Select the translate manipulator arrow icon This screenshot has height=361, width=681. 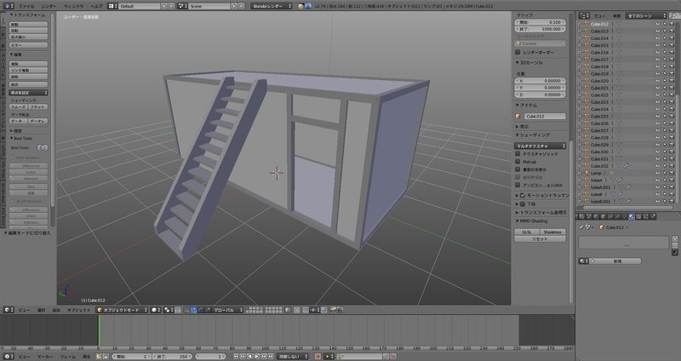(x=194, y=310)
